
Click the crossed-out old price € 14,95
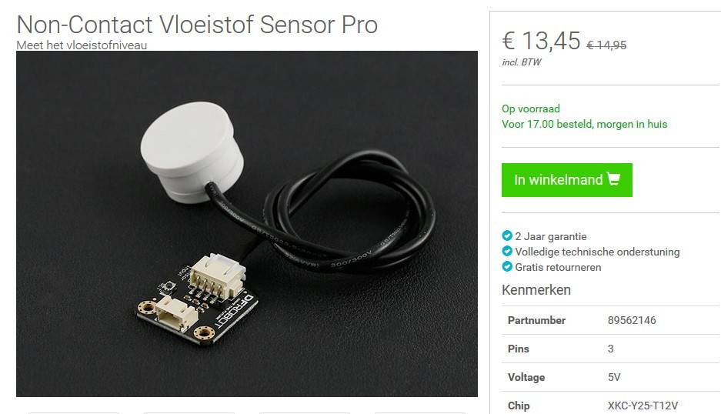coord(606,45)
